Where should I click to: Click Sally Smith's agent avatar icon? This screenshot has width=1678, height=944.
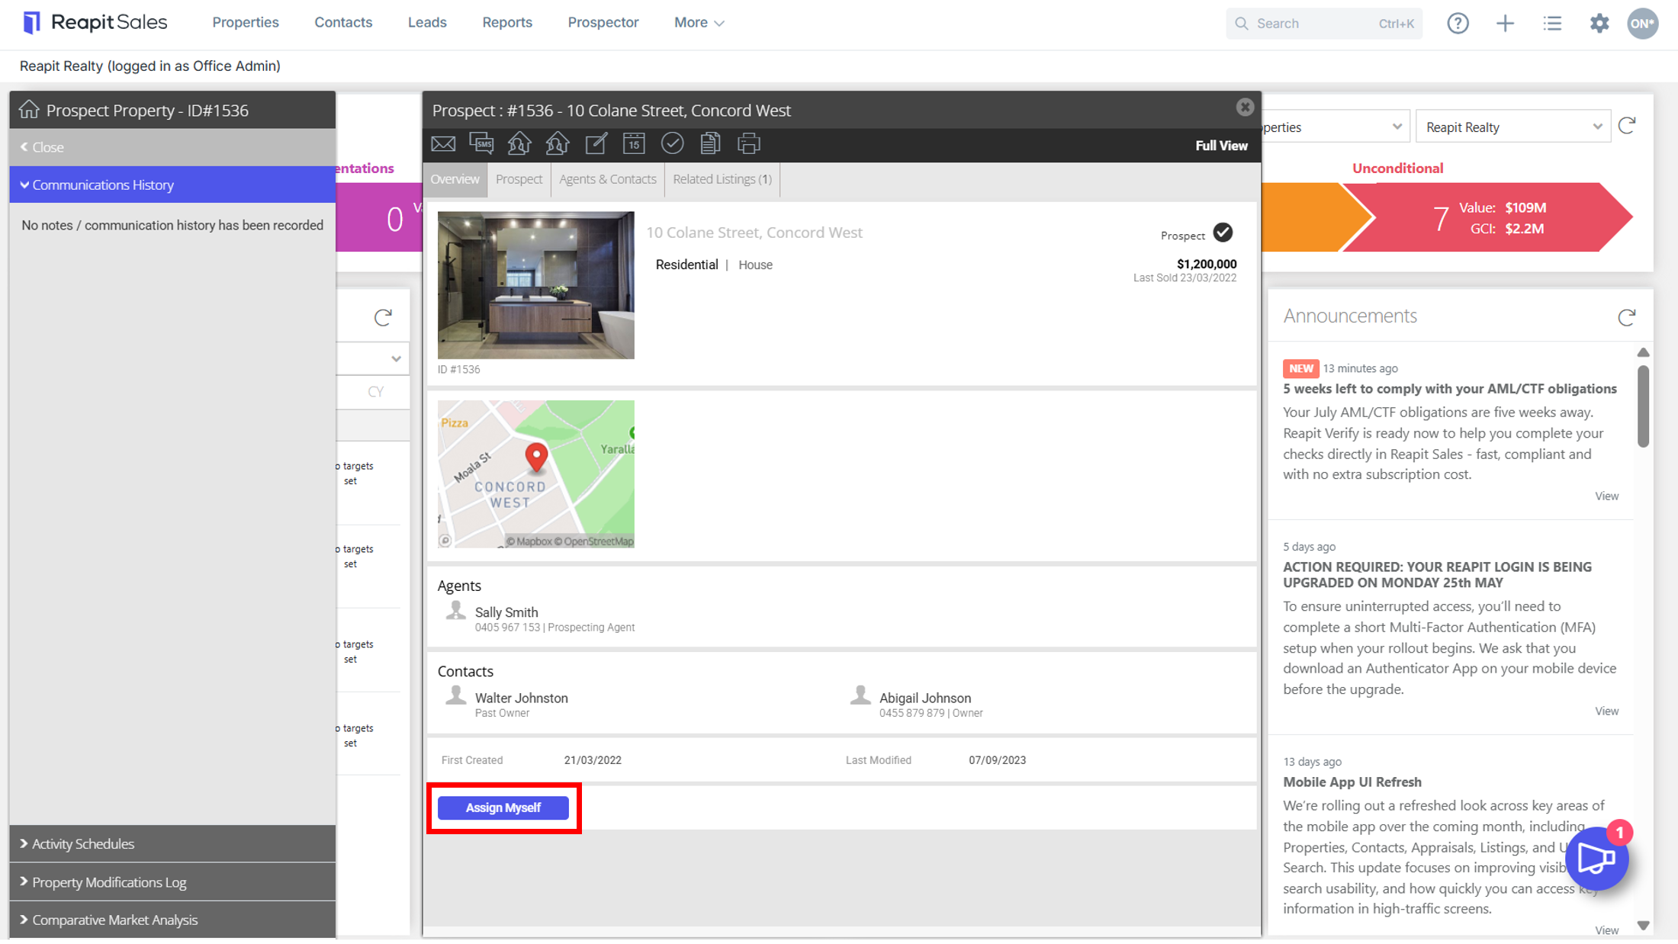[455, 612]
